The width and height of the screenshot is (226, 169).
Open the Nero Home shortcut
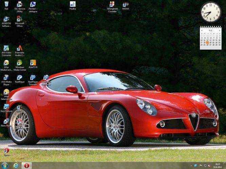tap(6, 123)
